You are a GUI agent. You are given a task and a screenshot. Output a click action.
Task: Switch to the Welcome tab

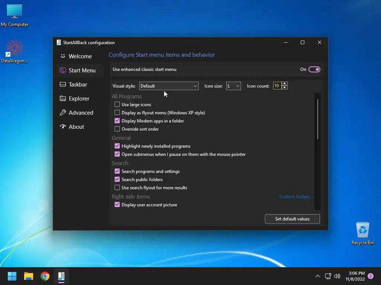click(80, 56)
